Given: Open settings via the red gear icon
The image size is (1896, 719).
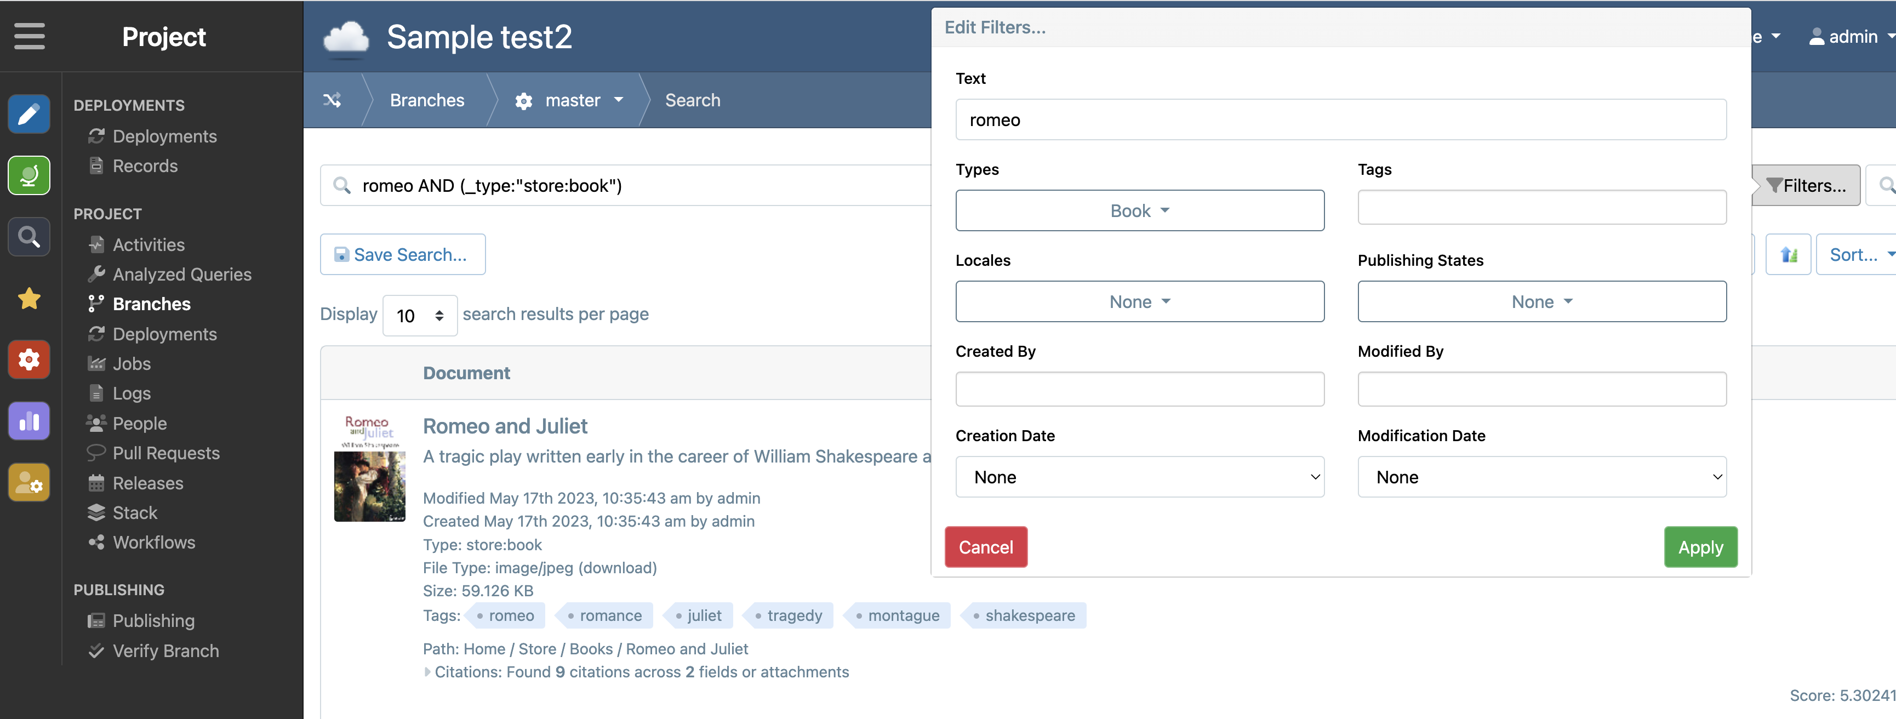Looking at the screenshot, I should point(28,359).
